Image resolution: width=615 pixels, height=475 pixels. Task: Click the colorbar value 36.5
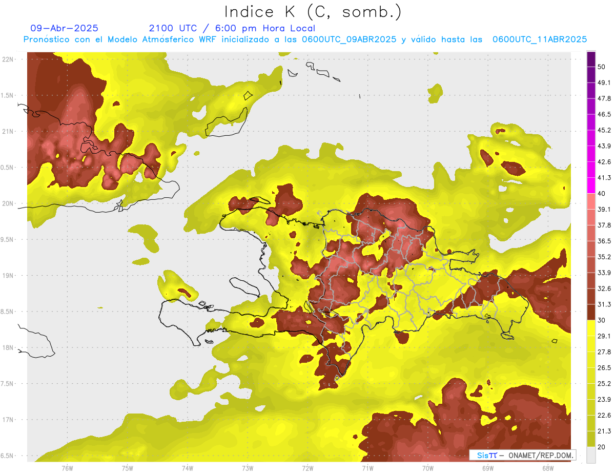point(604,241)
